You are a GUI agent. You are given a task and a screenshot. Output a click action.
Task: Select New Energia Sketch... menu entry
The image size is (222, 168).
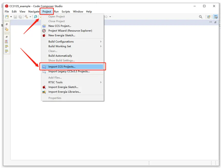click(x=72, y=35)
